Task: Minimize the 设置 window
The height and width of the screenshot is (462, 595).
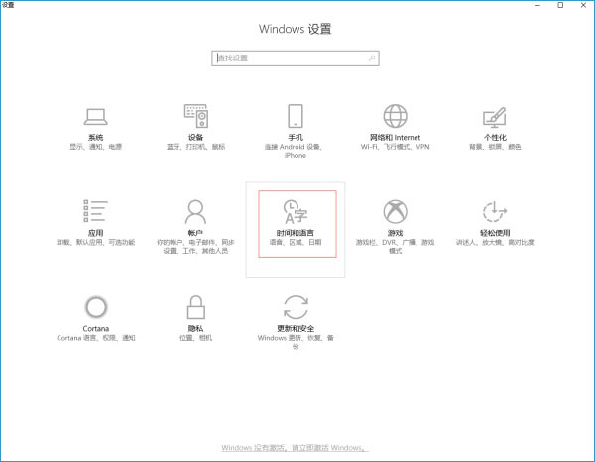Action: pyautogui.click(x=537, y=5)
